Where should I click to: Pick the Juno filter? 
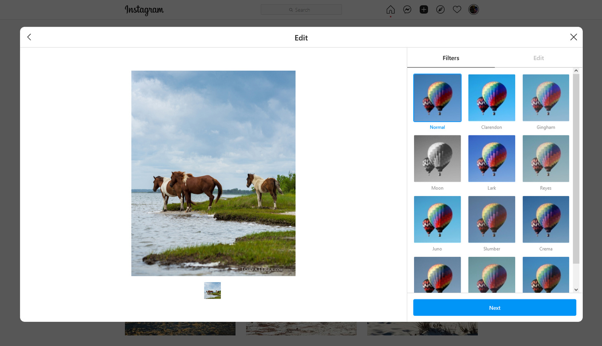(437, 219)
